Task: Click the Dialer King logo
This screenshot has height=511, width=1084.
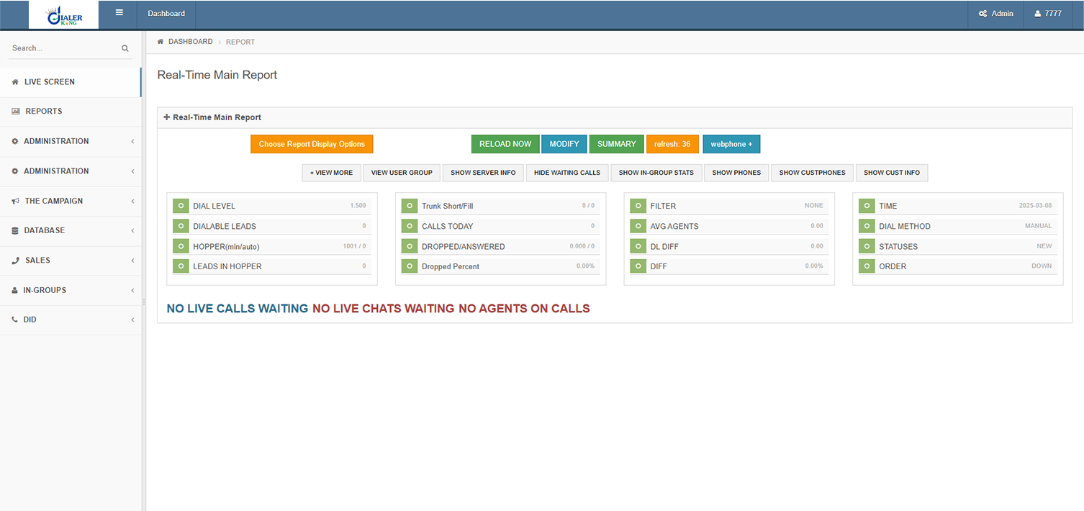Action: 64,15
